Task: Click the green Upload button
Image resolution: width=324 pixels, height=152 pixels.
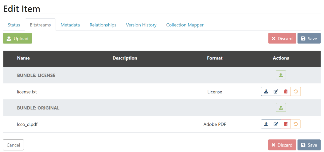Action: [x=18, y=38]
